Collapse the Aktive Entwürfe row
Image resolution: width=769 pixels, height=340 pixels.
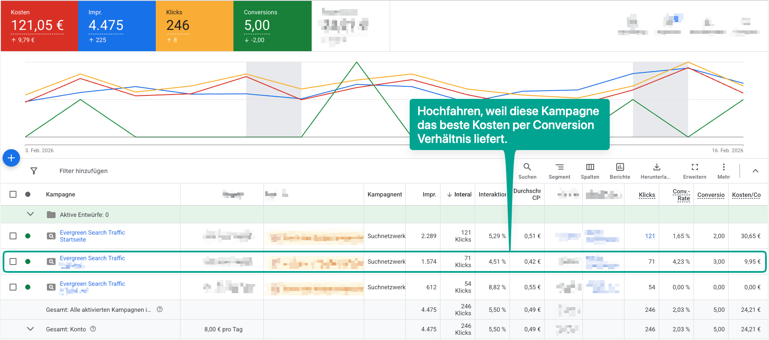tap(30, 214)
